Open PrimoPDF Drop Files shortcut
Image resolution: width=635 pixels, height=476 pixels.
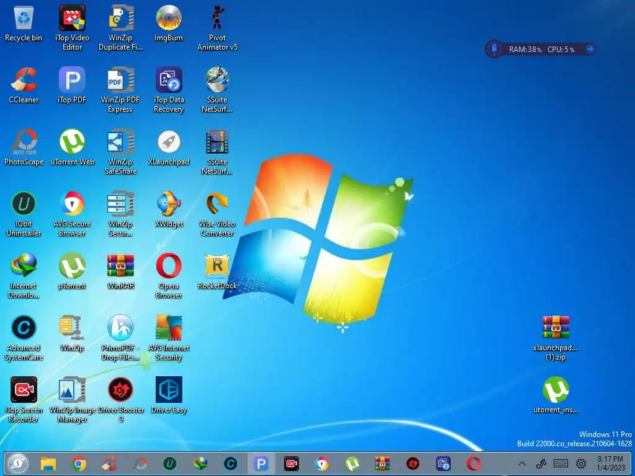(120, 338)
